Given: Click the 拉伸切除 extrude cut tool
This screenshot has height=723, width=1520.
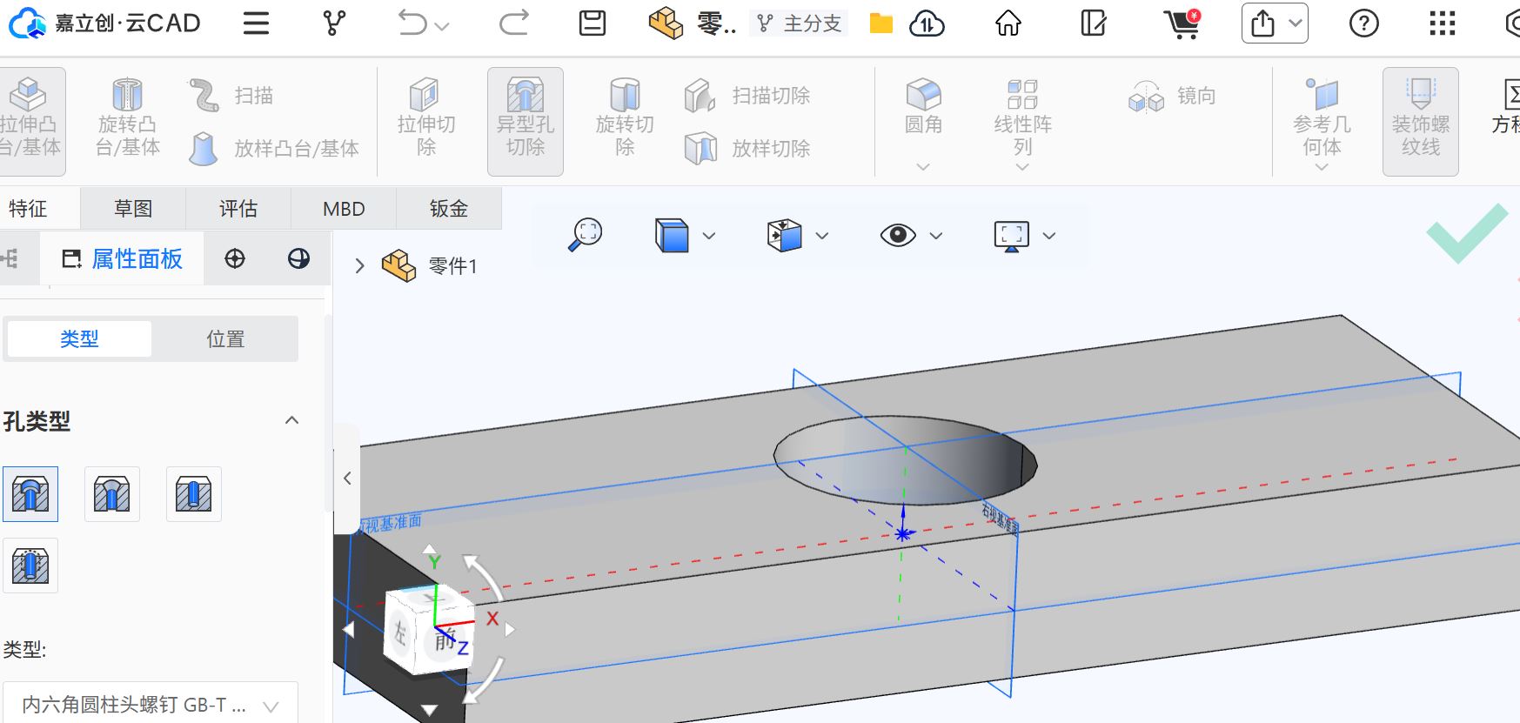Looking at the screenshot, I should (x=425, y=120).
